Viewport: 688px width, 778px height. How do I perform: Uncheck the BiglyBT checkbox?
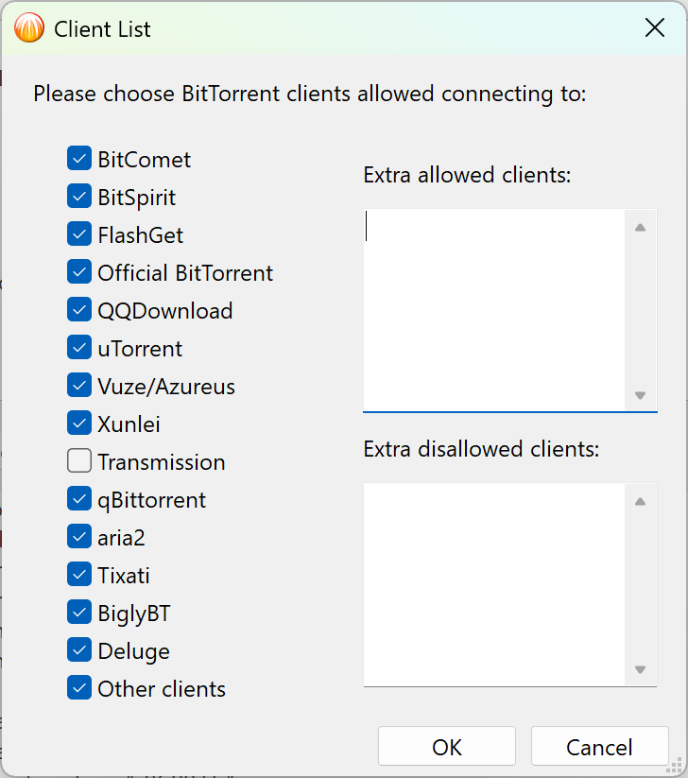(x=79, y=613)
